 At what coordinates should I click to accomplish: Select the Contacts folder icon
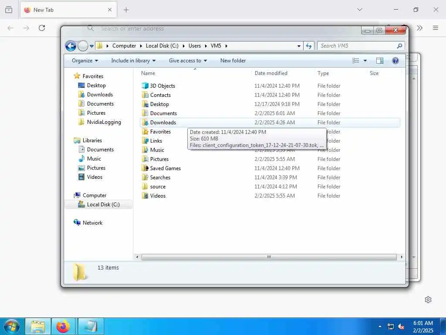145,95
